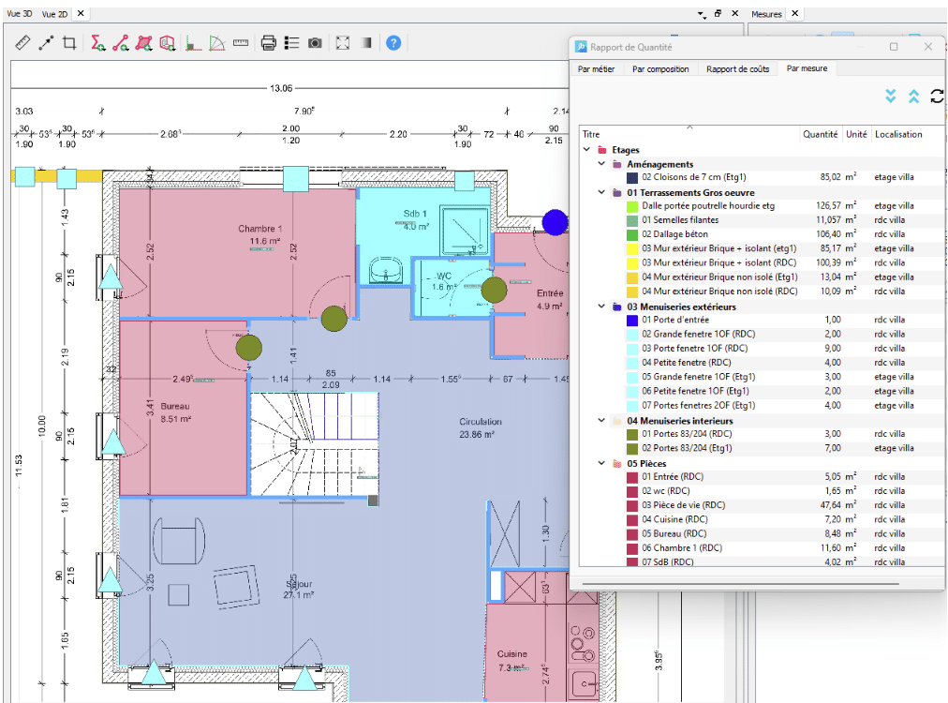
Task: Open help with the blue question mark
Action: 394,43
